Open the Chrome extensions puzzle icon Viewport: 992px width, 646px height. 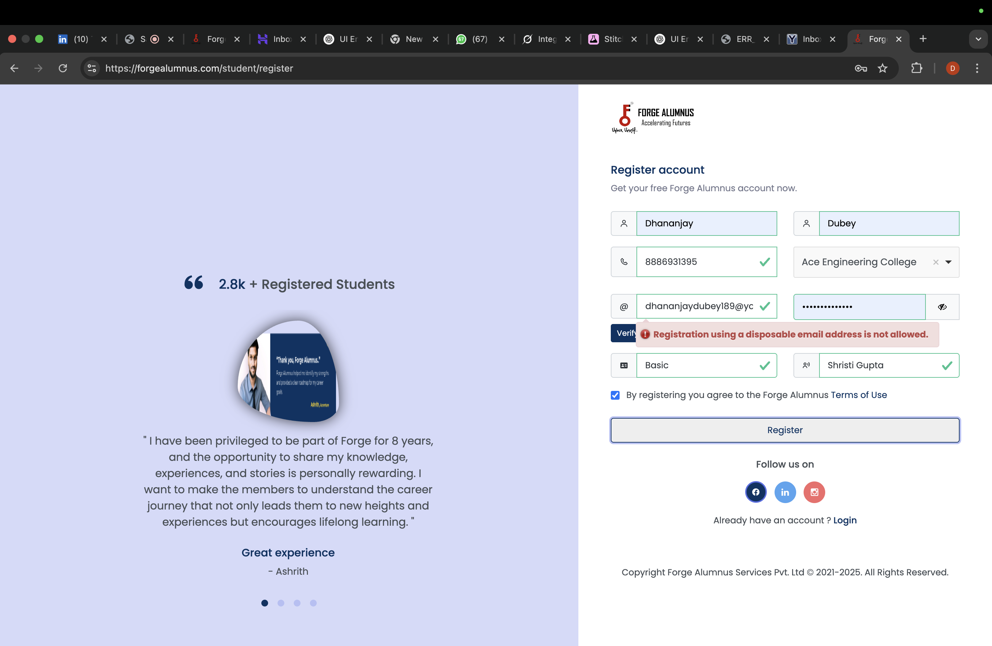[x=917, y=68]
